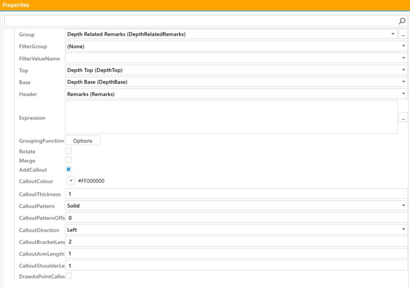Click the Group property label
The image size is (410, 289).
pos(27,34)
